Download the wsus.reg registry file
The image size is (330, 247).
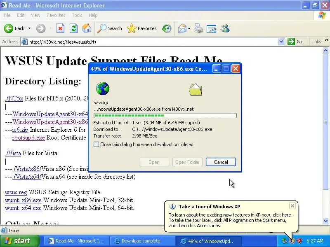16,192
